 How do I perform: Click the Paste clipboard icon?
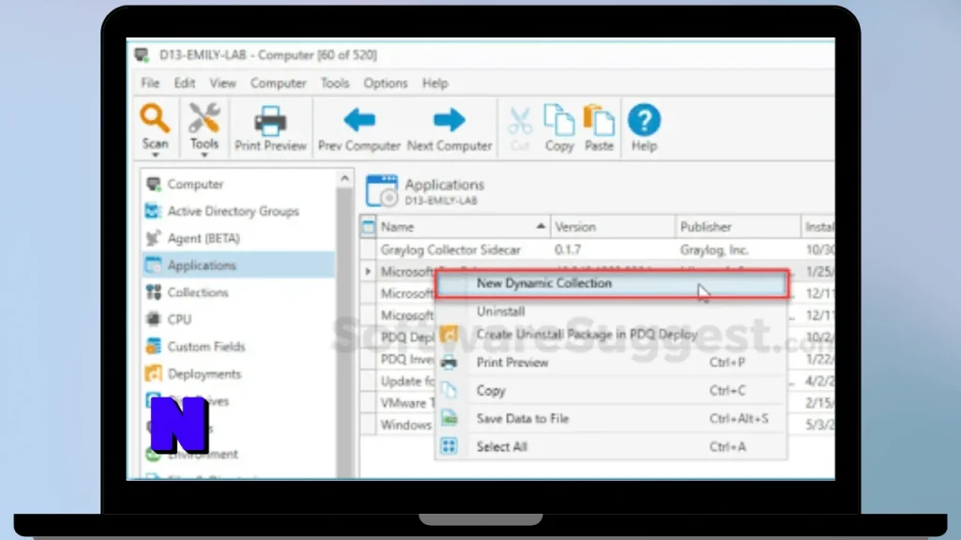(599, 120)
